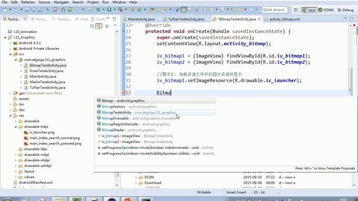358x201 pixels.
Task: Toggle the Java perspective button
Action: click(309, 10)
